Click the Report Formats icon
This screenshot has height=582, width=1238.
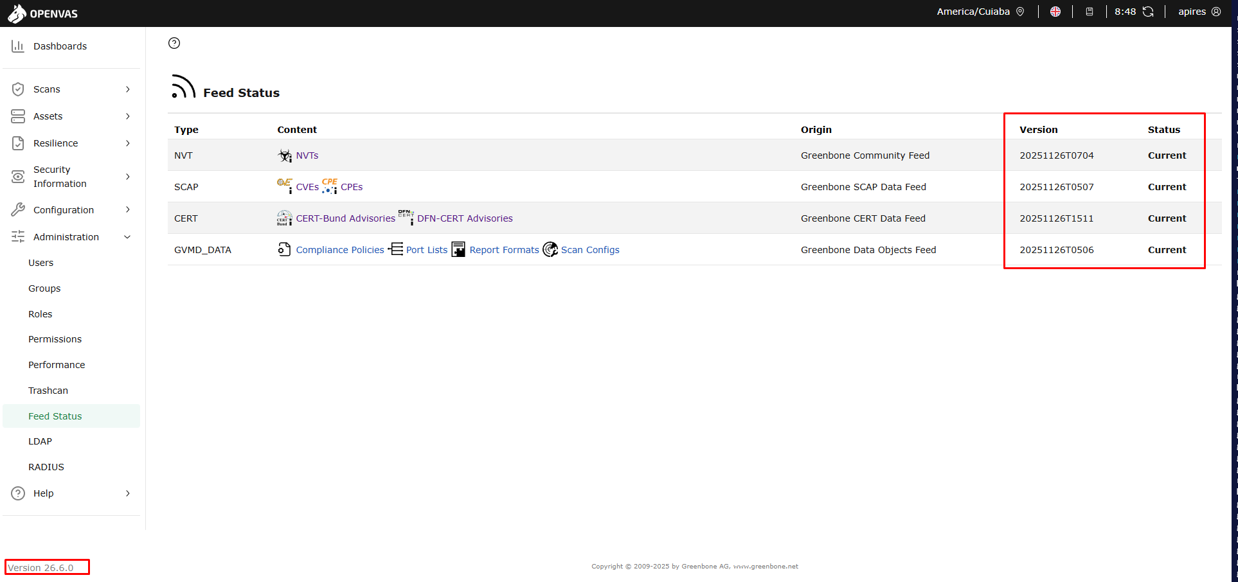(x=458, y=249)
